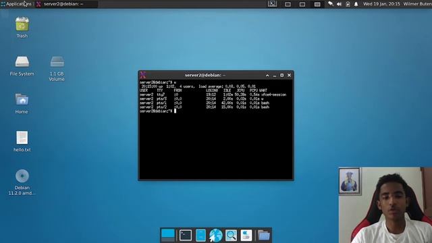
Task: Click the 'load average' uptime line in terminal
Action: [x=198, y=86]
